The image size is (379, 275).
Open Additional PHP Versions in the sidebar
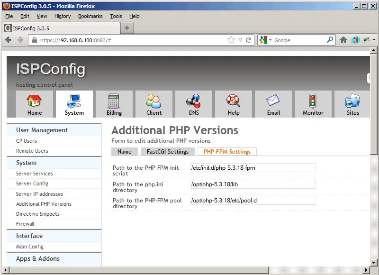44,204
